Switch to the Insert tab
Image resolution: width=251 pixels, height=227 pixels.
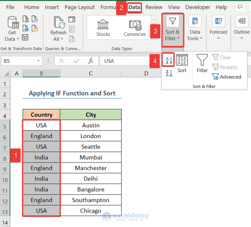52,7
